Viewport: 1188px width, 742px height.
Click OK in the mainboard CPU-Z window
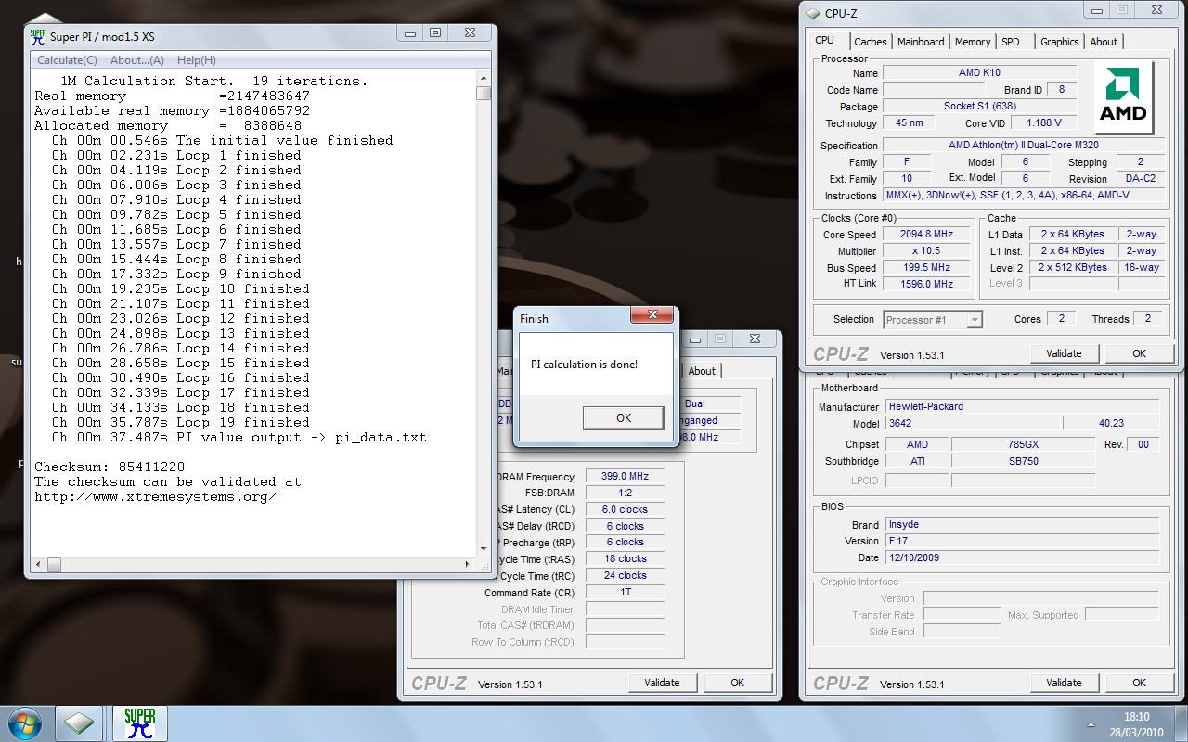[1139, 683]
